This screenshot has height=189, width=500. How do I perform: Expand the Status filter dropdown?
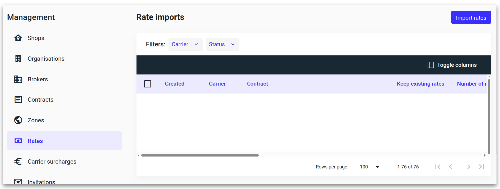[222, 44]
